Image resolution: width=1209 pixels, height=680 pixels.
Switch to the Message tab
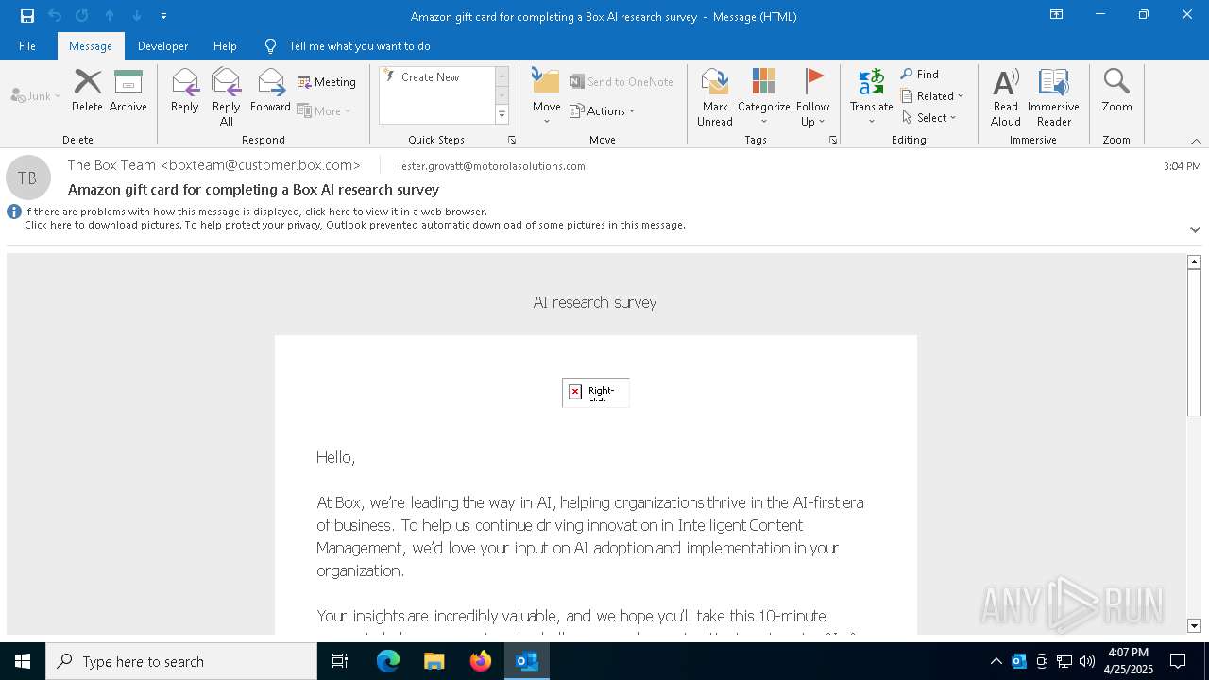pos(91,46)
